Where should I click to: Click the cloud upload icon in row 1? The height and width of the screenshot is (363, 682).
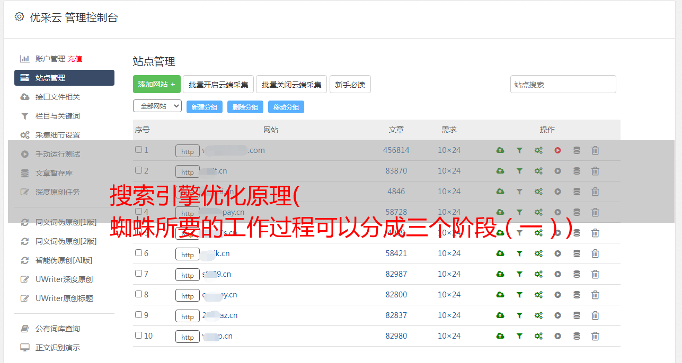[500, 150]
